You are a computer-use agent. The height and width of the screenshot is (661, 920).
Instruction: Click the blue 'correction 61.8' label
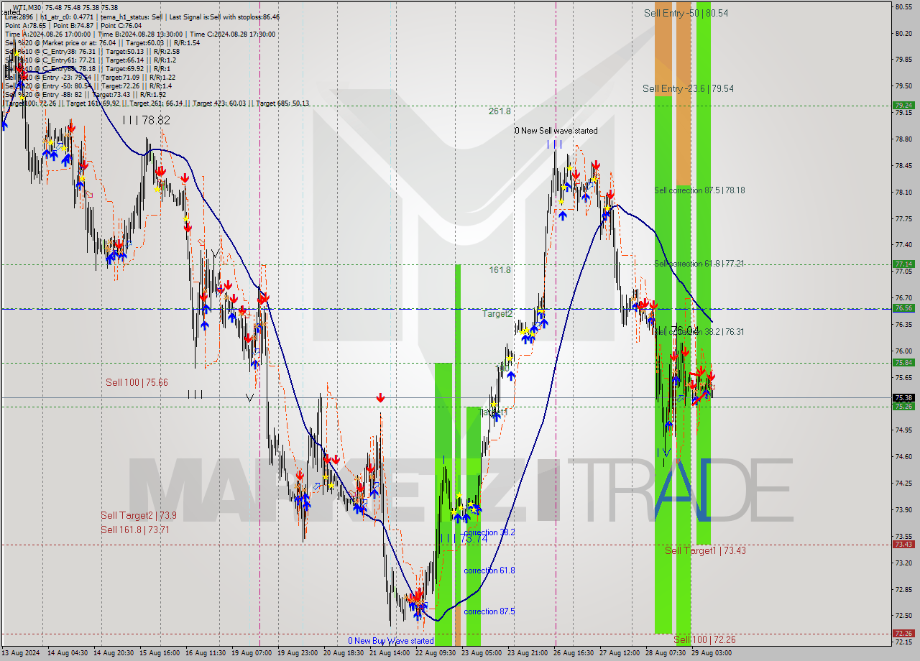[489, 570]
